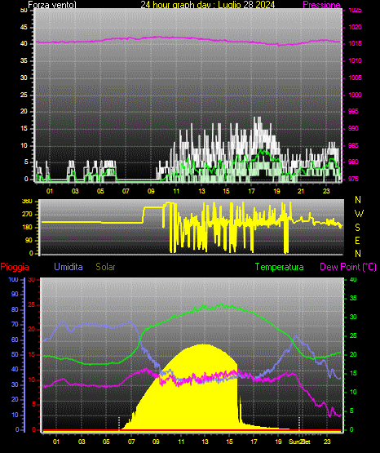Click the Umidita legend label
380x453 pixels.
click(68, 267)
